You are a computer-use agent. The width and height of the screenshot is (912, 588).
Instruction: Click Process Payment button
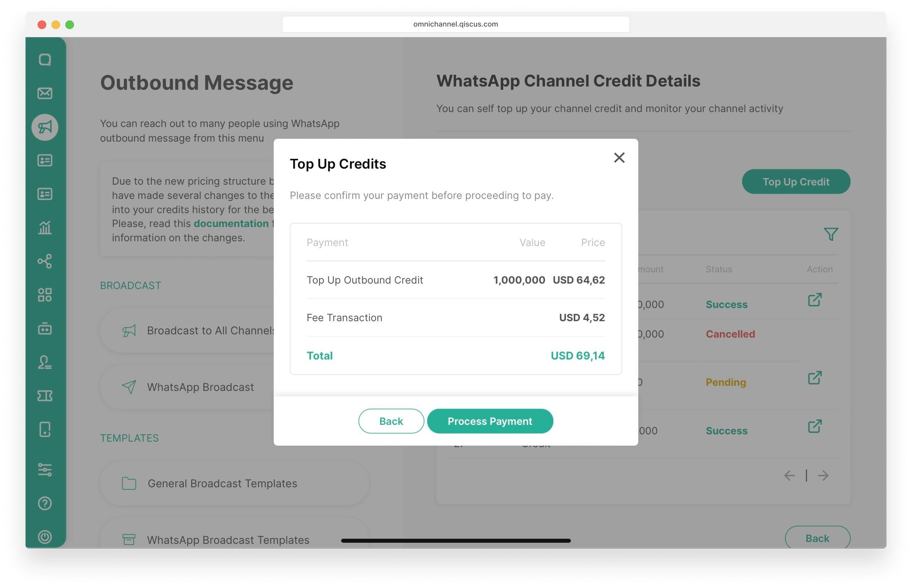490,421
